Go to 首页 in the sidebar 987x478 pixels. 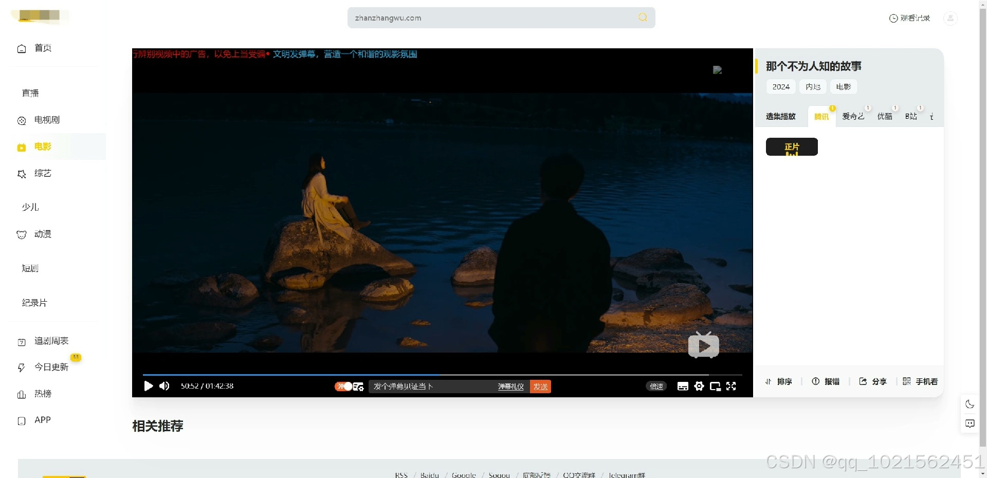43,48
